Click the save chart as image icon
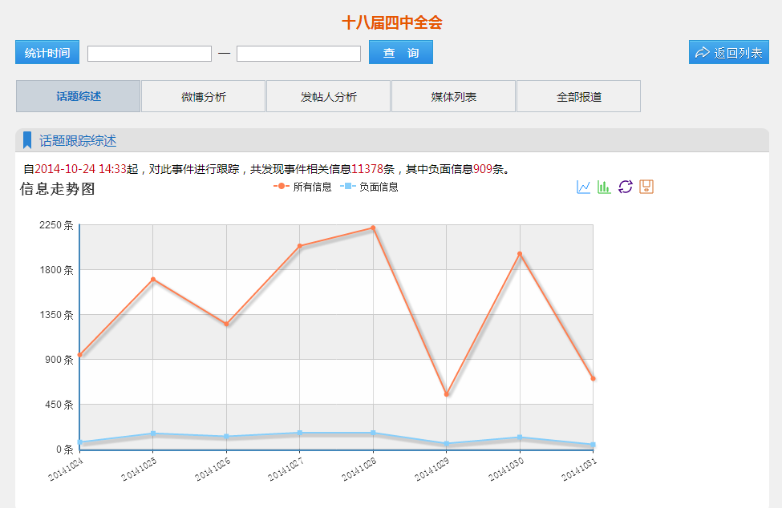 pyautogui.click(x=646, y=187)
